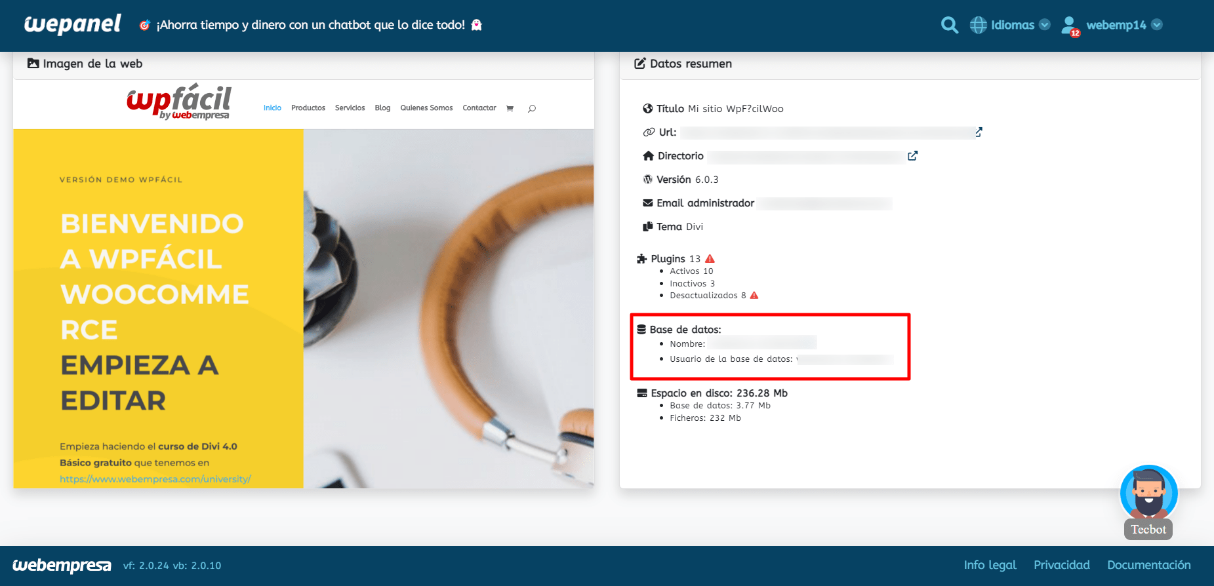This screenshot has height=586, width=1214.
Task: Click the database Nombre entry
Action: pyautogui.click(x=743, y=343)
